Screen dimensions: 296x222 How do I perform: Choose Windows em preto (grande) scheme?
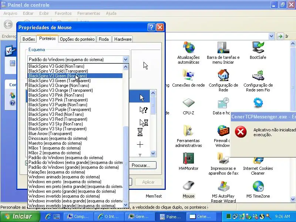(75, 191)
